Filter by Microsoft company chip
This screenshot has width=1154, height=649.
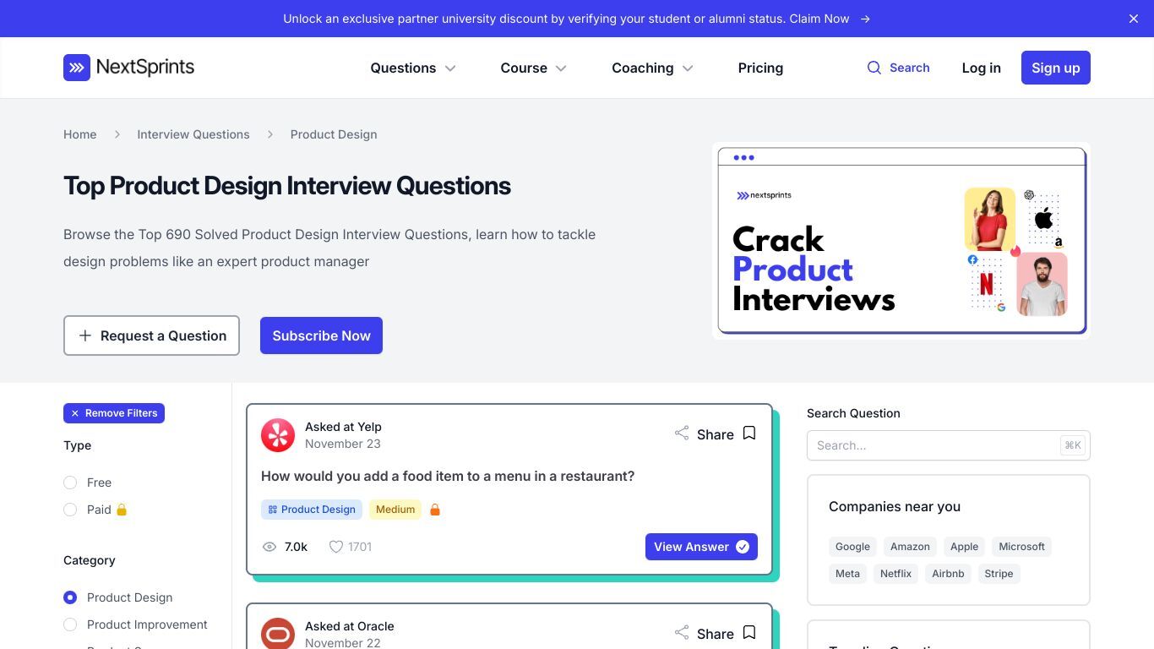1022,547
